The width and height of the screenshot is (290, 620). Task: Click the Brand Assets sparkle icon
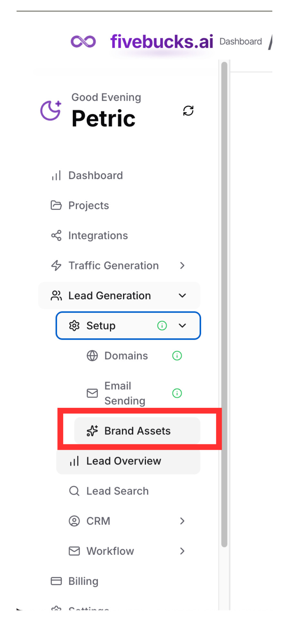(x=92, y=431)
